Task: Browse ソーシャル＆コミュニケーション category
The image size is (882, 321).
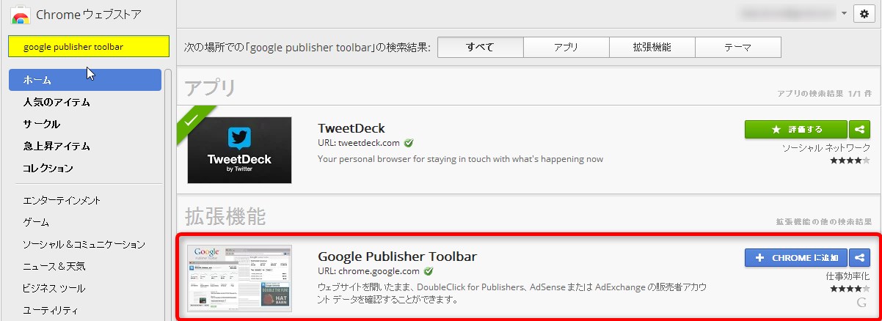Action: [85, 244]
